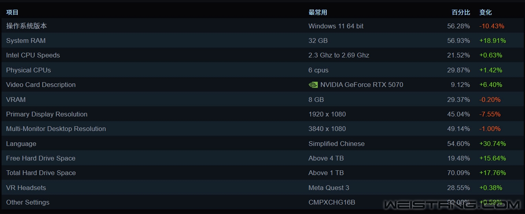The image size is (525, 214).
Task: Click the 最常用 column header
Action: pyautogui.click(x=318, y=12)
